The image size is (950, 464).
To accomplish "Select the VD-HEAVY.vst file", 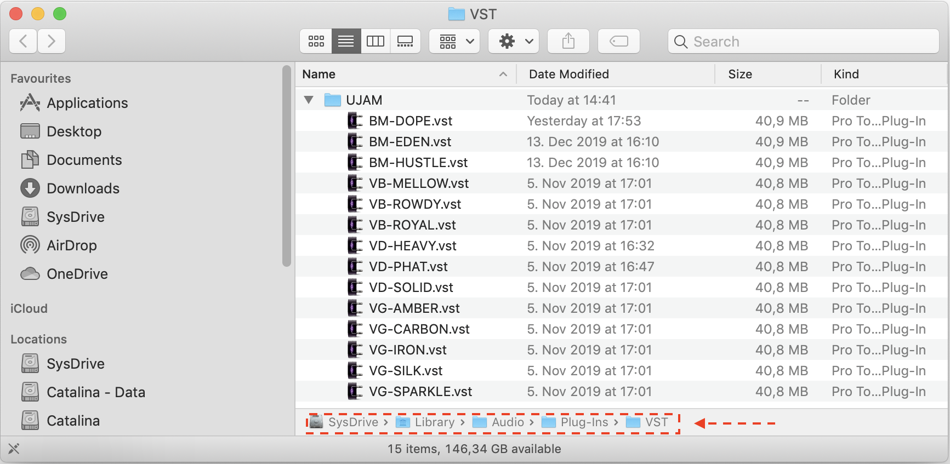I will 621,245.
